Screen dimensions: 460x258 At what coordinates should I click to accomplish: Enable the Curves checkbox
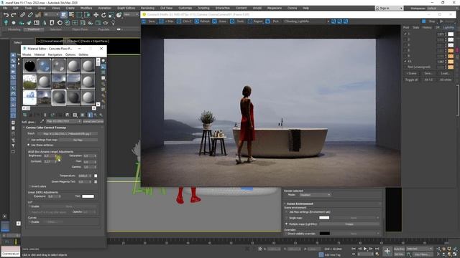pos(29,222)
